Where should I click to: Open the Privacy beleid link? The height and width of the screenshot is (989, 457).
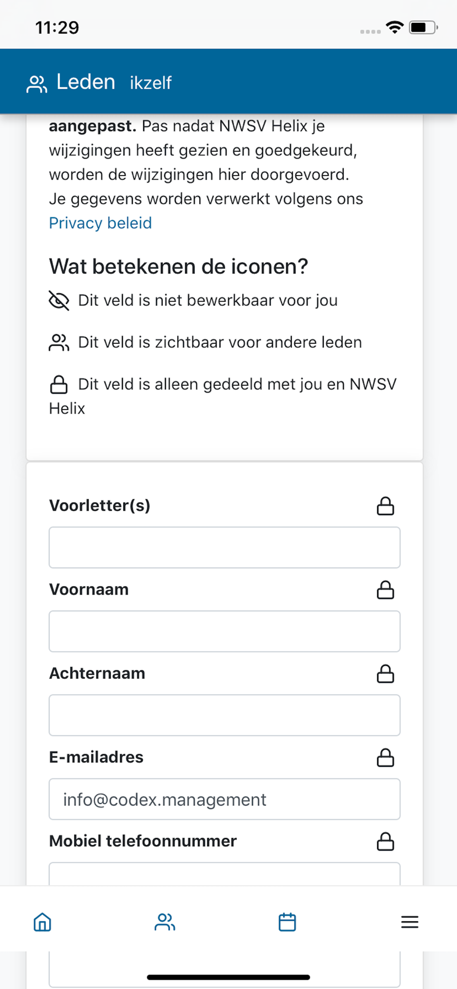point(100,223)
